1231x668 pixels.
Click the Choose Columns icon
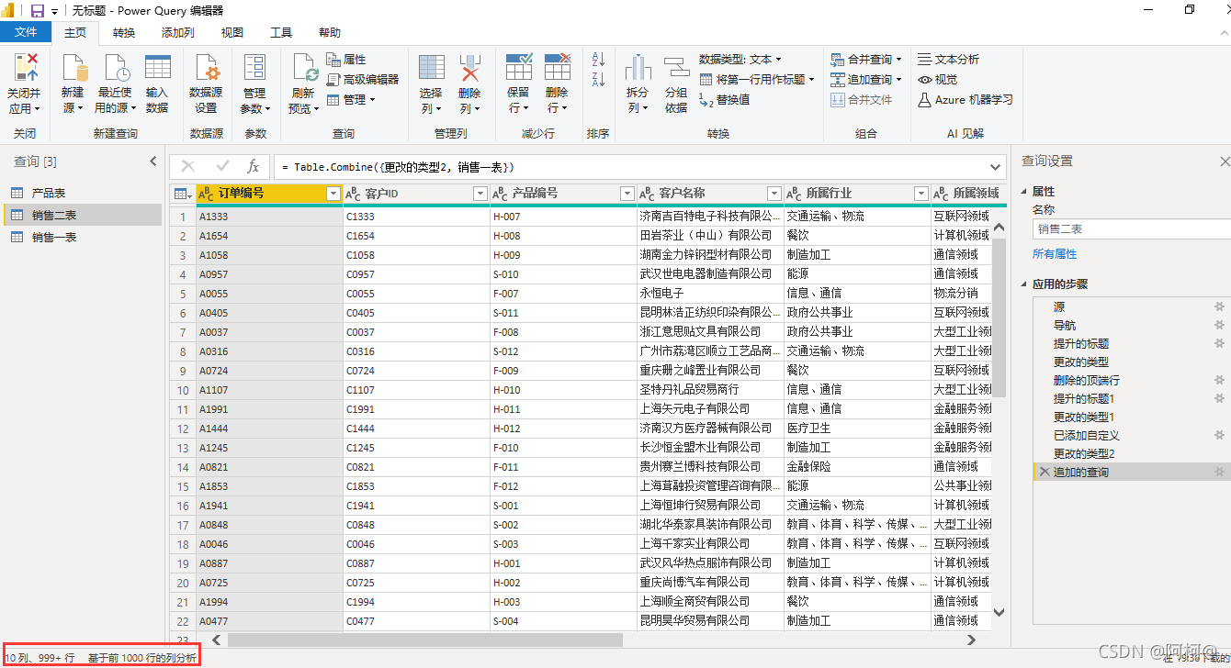pyautogui.click(x=432, y=67)
